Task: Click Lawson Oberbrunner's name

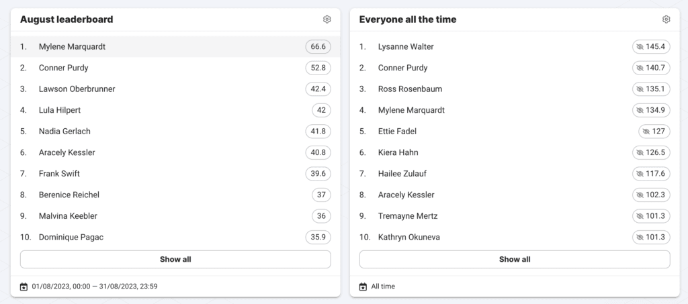Action: [77, 89]
